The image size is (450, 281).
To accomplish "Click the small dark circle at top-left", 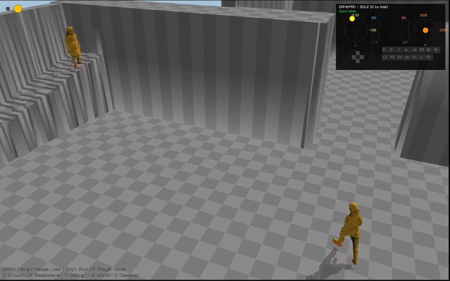I will pyautogui.click(x=8, y=8).
